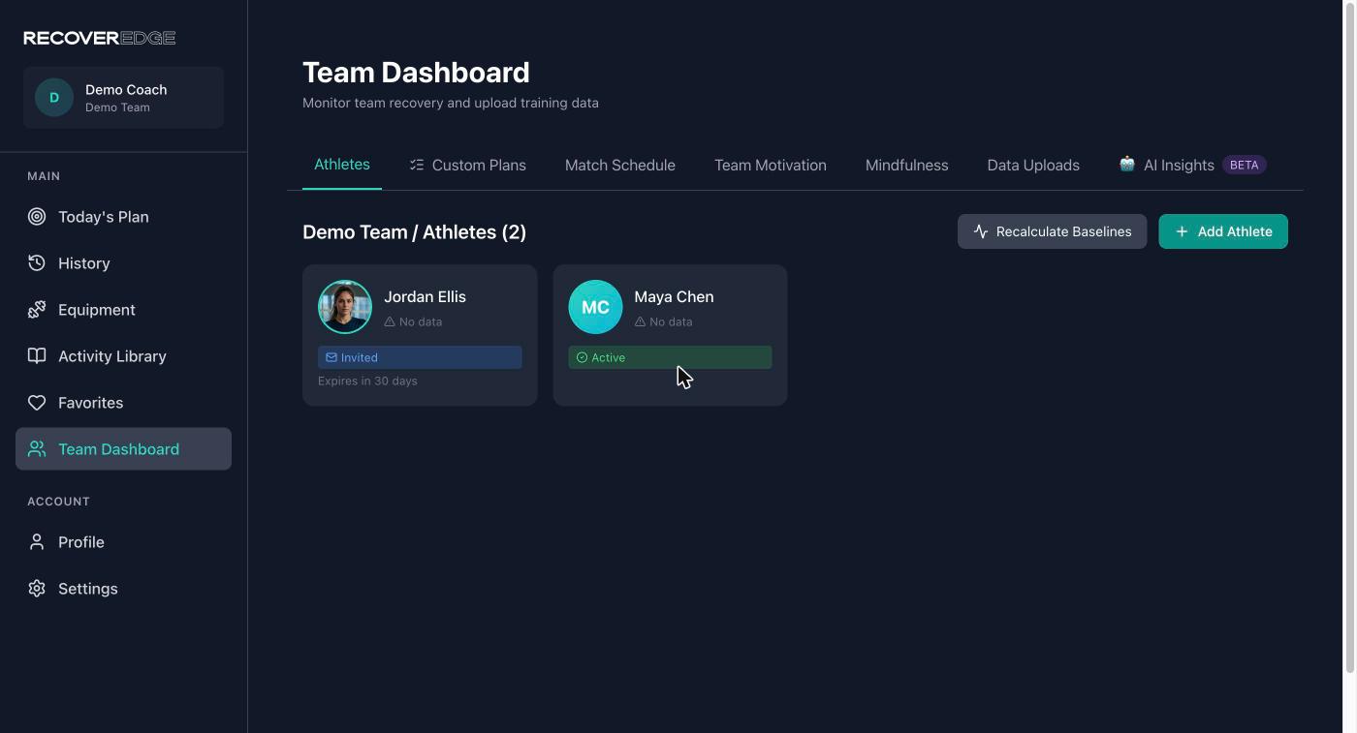Click the book icon beside Activity Library
Screen dimensions: 1357x733
[37, 356]
